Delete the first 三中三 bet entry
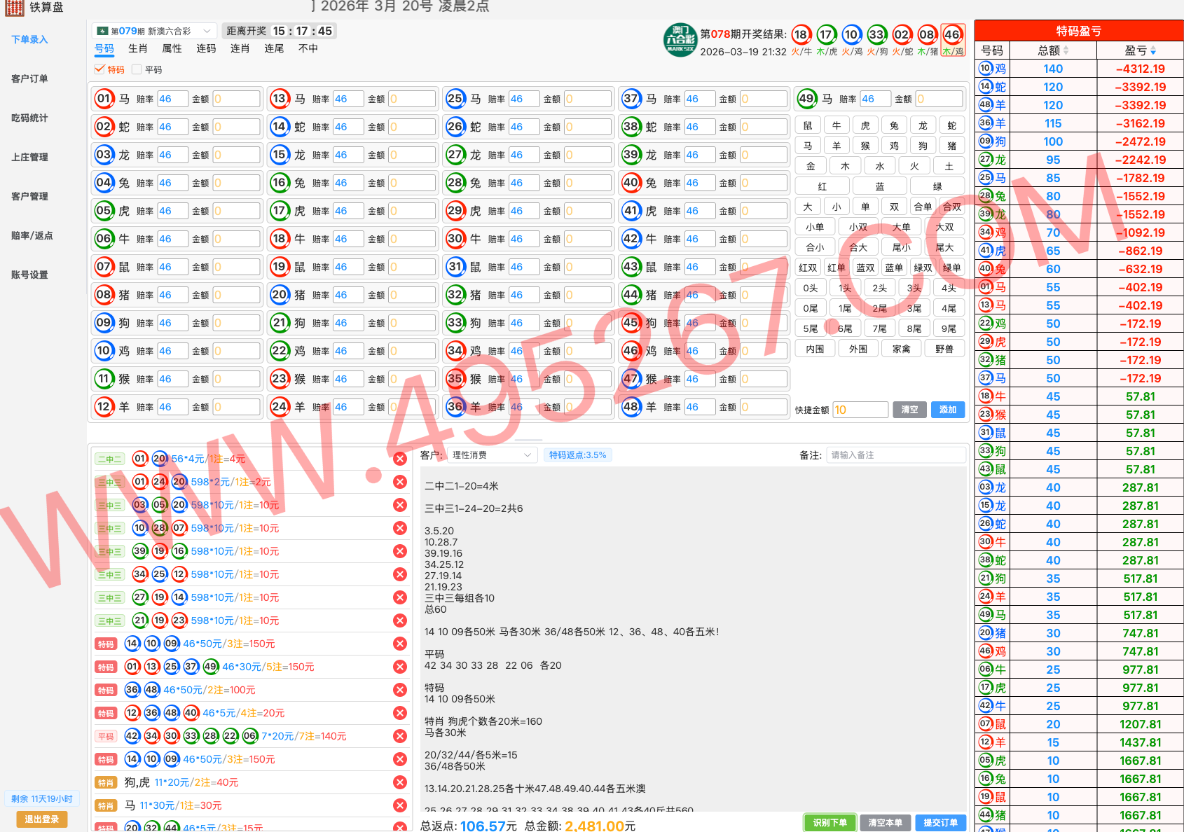This screenshot has height=832, width=1184. click(x=400, y=482)
